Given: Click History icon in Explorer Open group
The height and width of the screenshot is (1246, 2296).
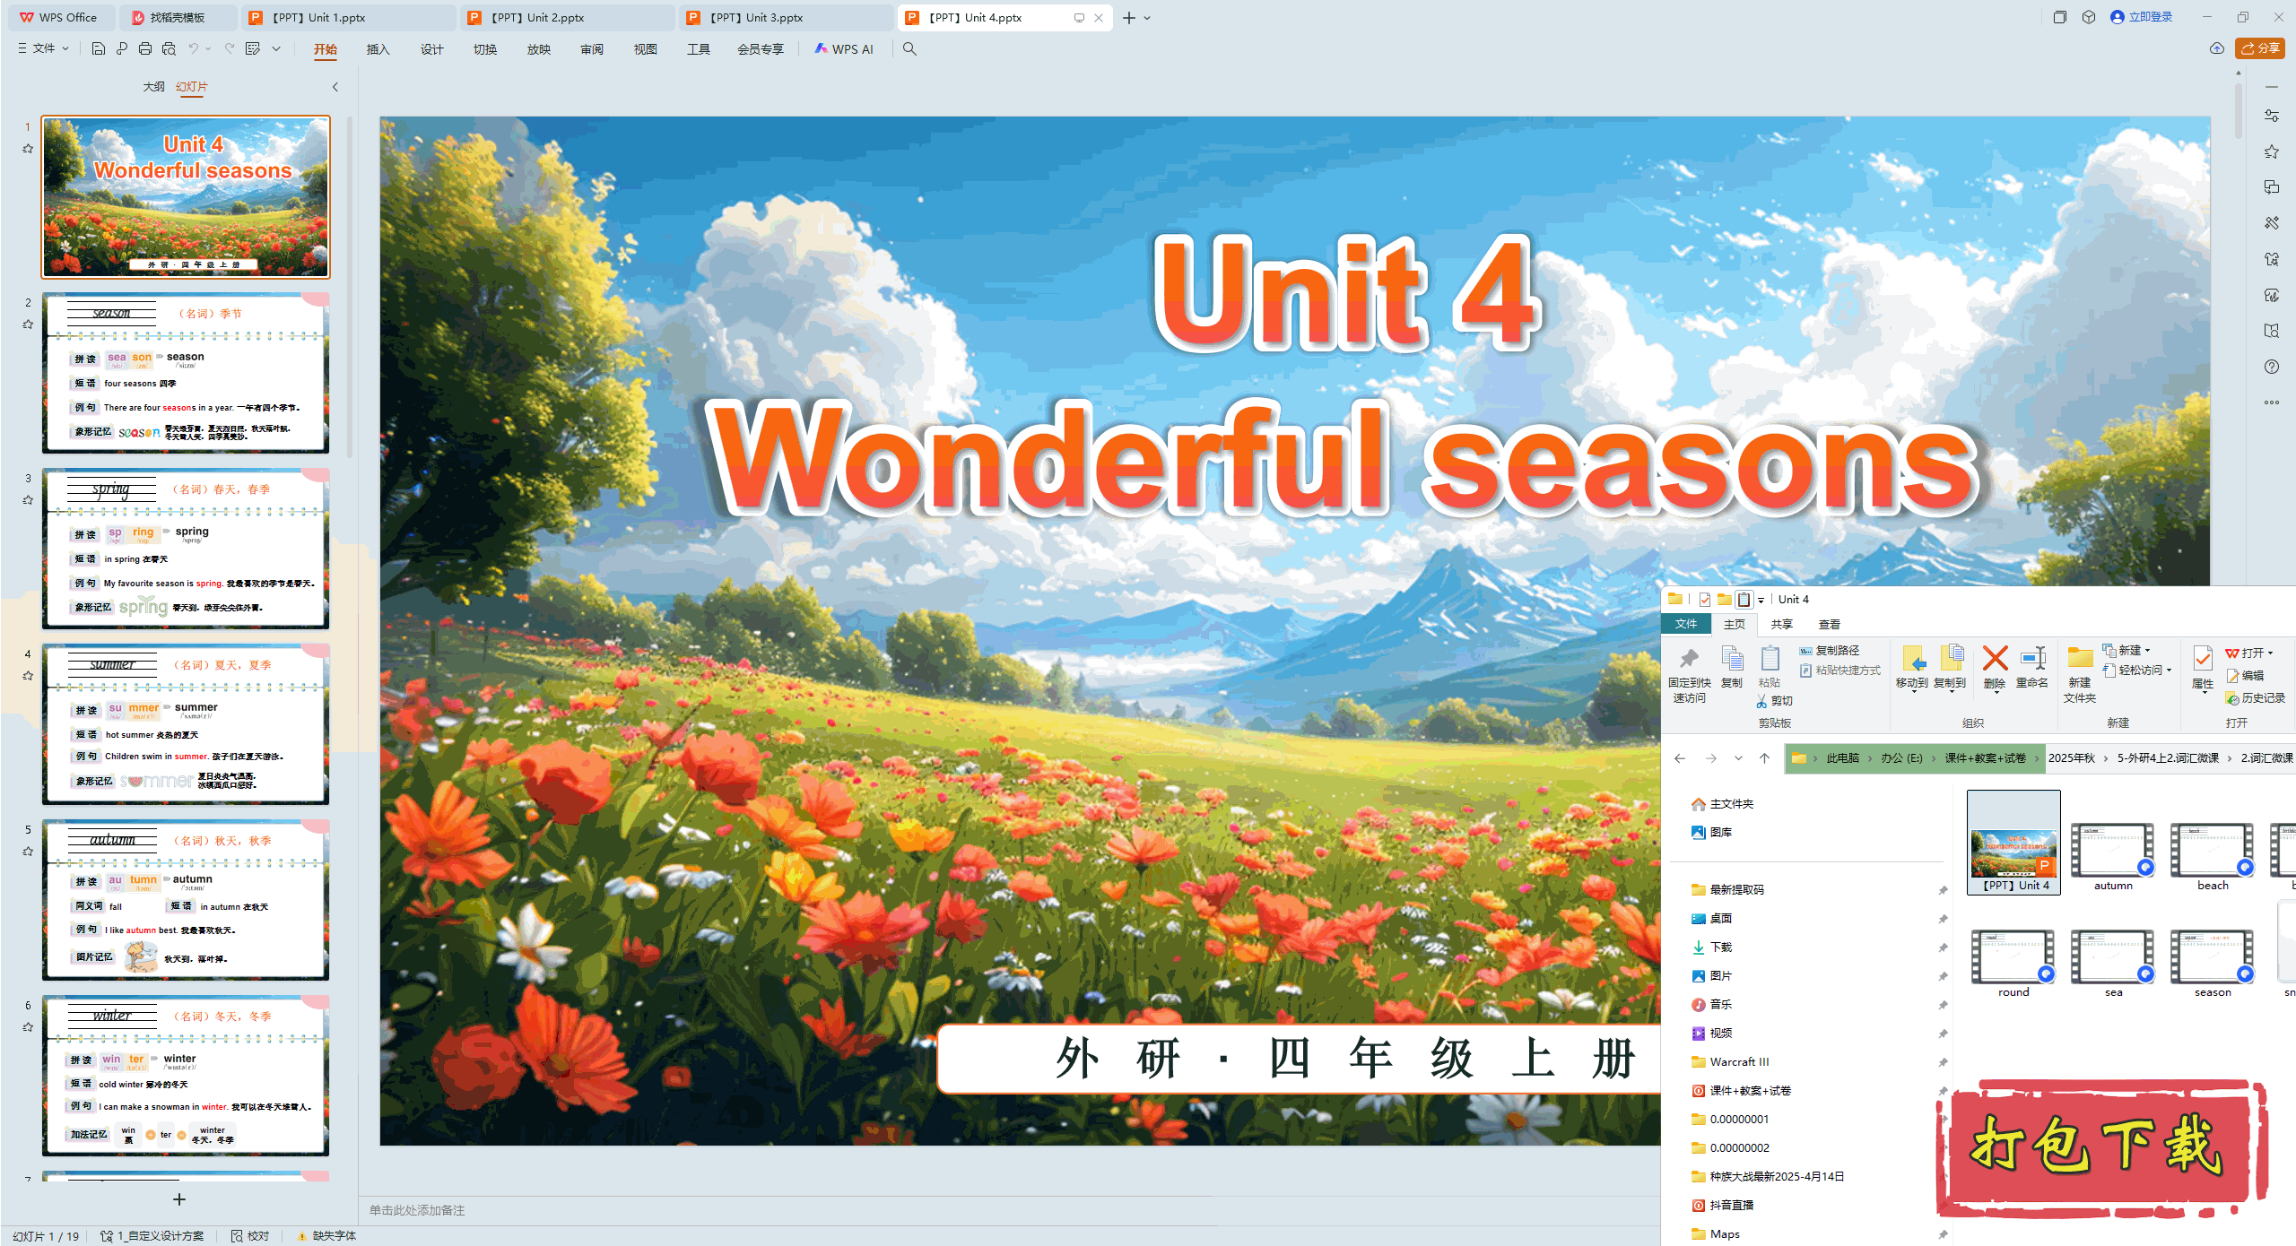Looking at the screenshot, I should click(x=2232, y=698).
